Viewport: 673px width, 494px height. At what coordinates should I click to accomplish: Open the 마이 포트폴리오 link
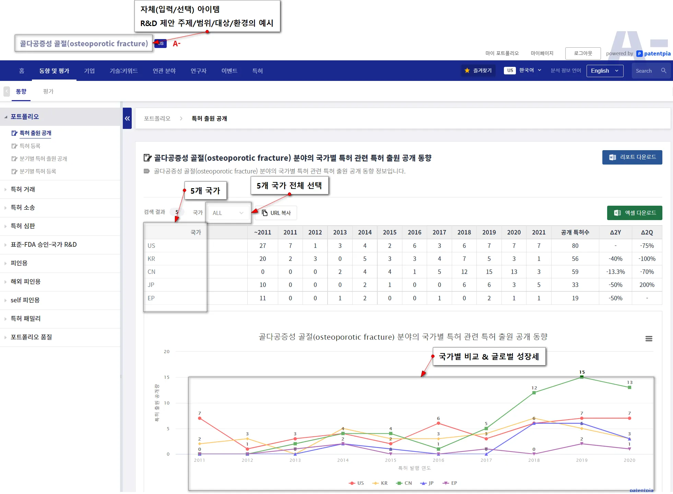(x=502, y=53)
